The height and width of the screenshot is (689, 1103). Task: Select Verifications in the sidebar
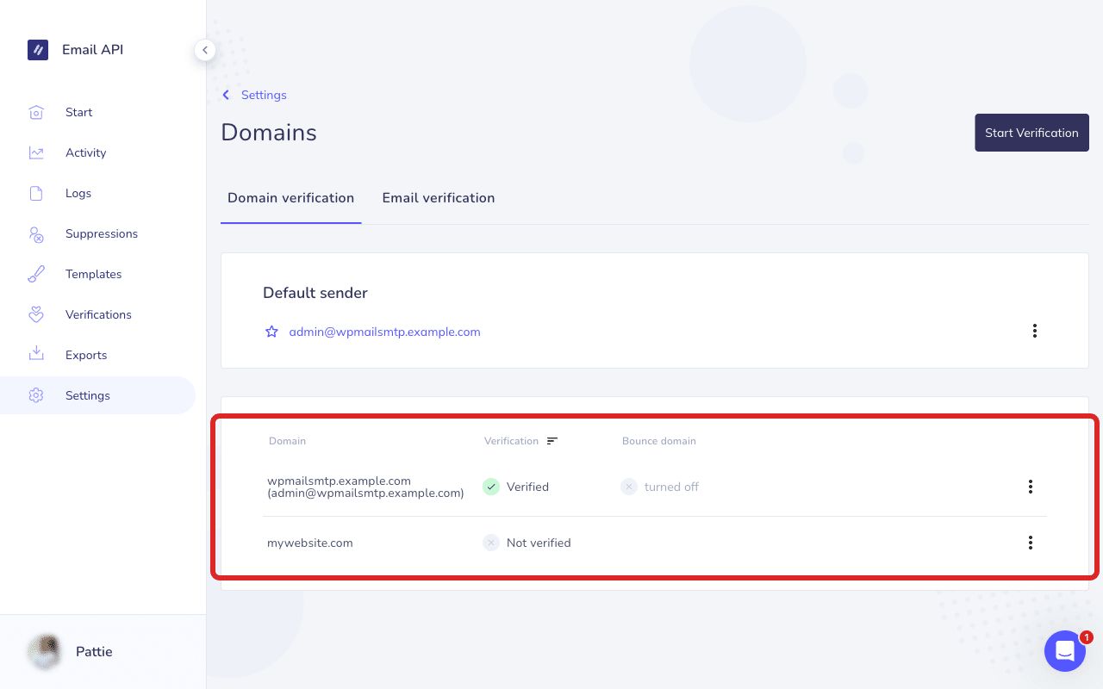97,314
